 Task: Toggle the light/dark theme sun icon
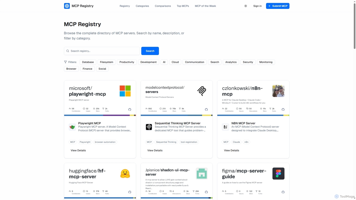pyautogui.click(x=246, y=6)
